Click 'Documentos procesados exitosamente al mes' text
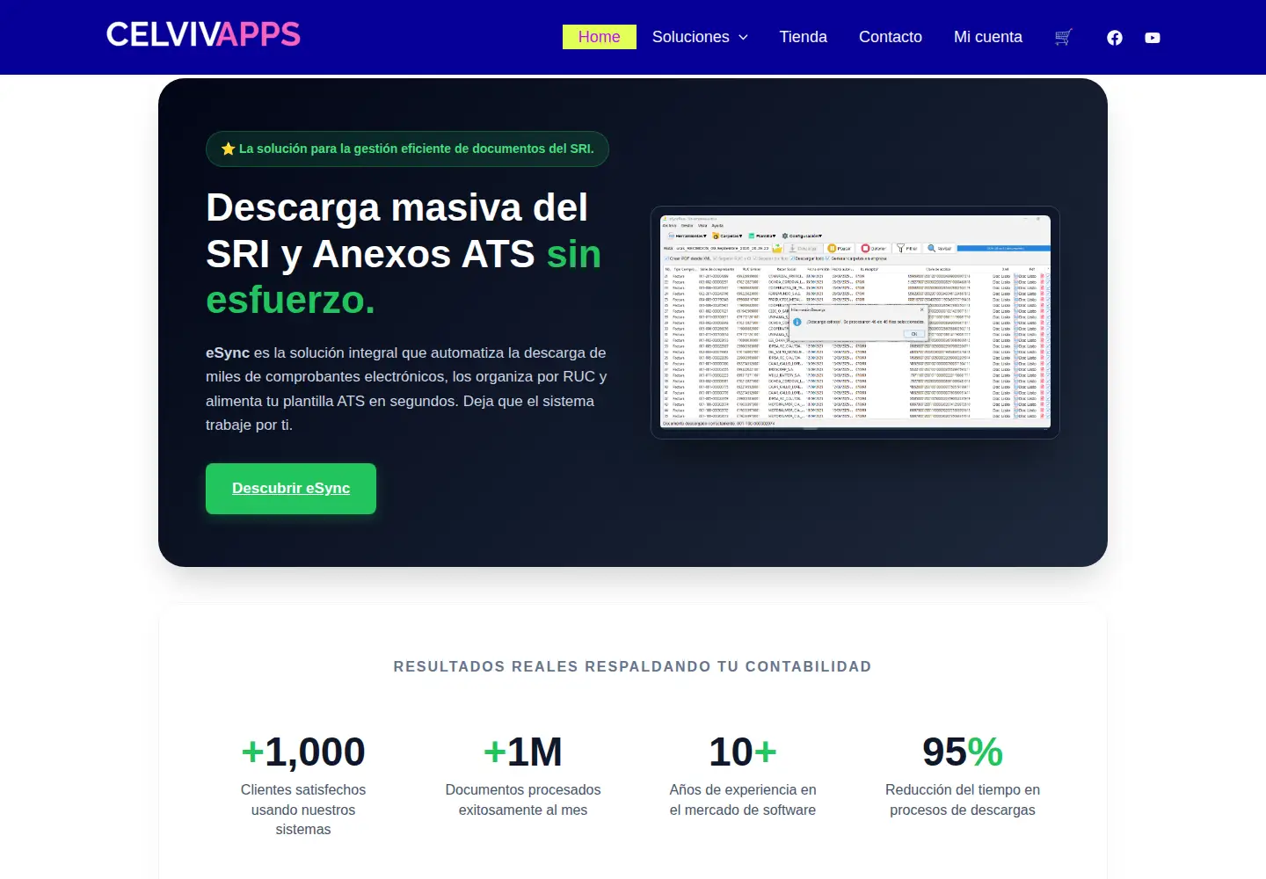1266x879 pixels. coord(523,800)
